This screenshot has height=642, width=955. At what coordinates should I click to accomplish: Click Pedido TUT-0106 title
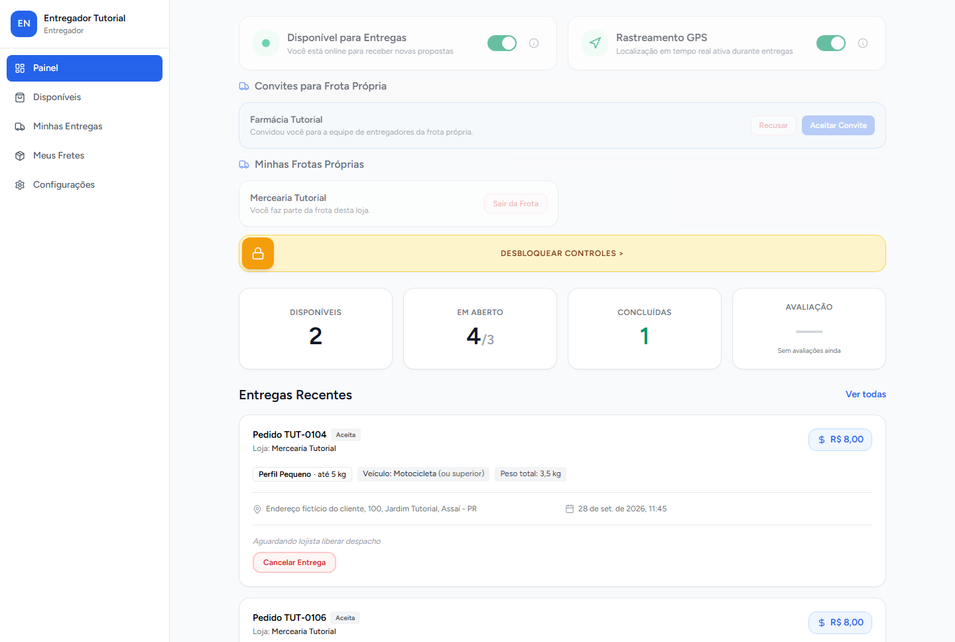pyautogui.click(x=289, y=617)
